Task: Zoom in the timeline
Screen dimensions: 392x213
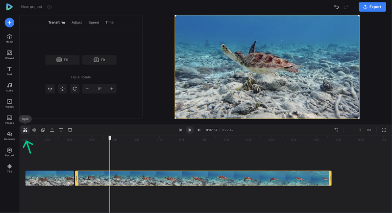Action: [360, 130]
